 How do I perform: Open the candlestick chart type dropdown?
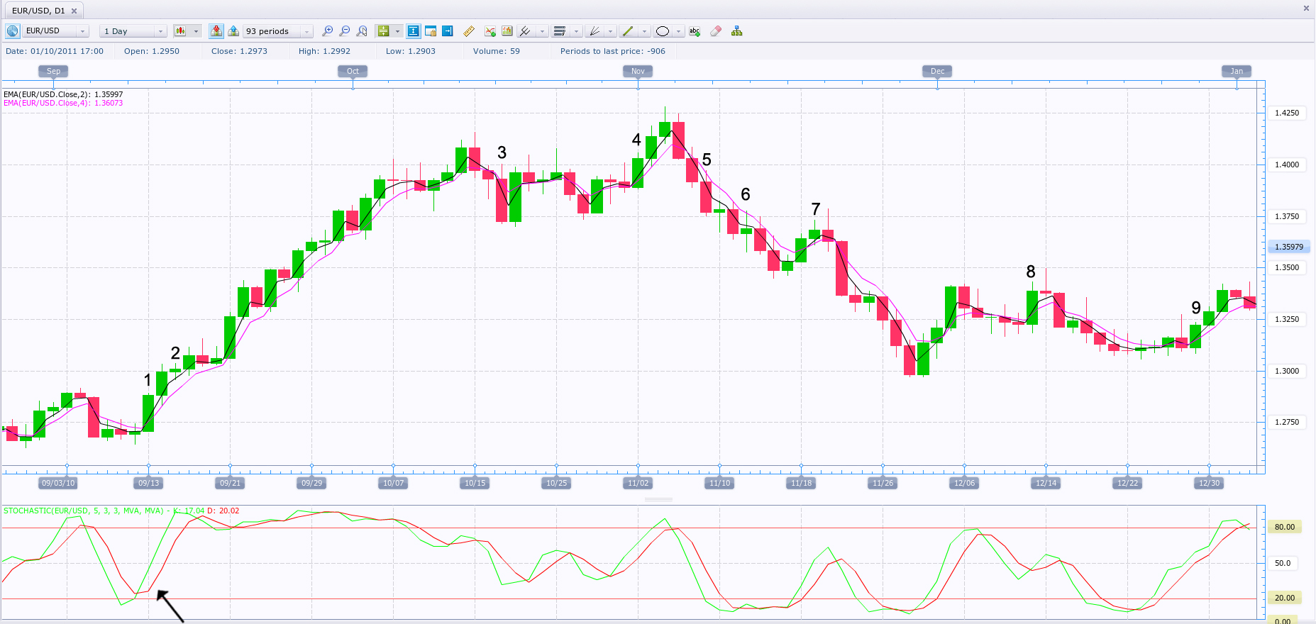pos(197,31)
